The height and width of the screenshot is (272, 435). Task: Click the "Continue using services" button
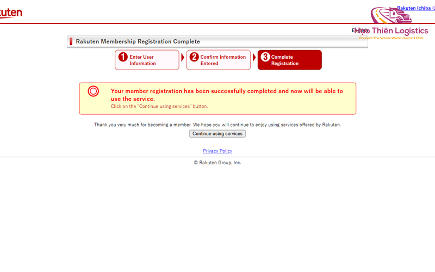[217, 134]
